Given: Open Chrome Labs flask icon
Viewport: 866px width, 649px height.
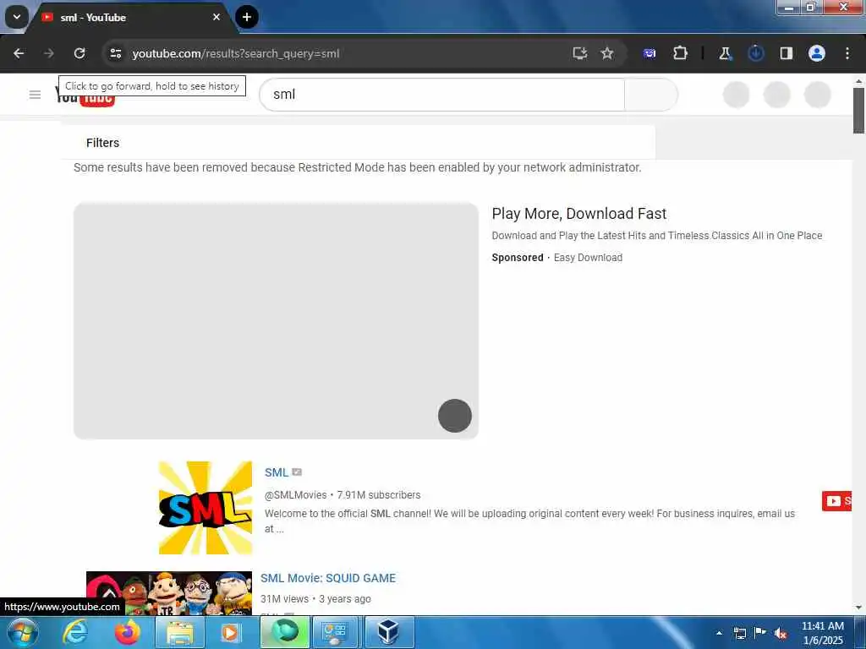Looking at the screenshot, I should (725, 53).
